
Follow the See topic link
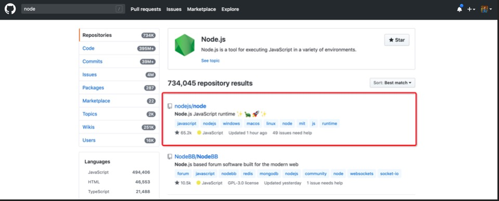pyautogui.click(x=210, y=60)
